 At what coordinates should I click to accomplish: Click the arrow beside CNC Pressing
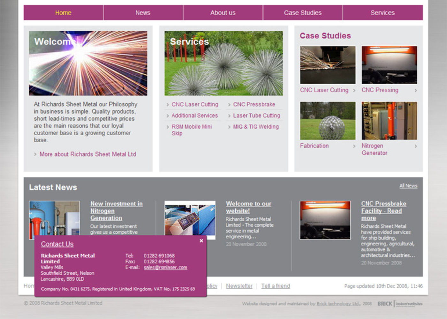tap(415, 90)
